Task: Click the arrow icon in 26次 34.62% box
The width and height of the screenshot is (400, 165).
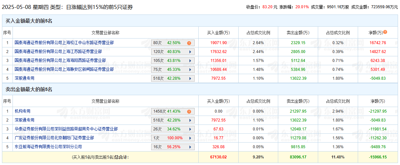Action: tap(190, 129)
